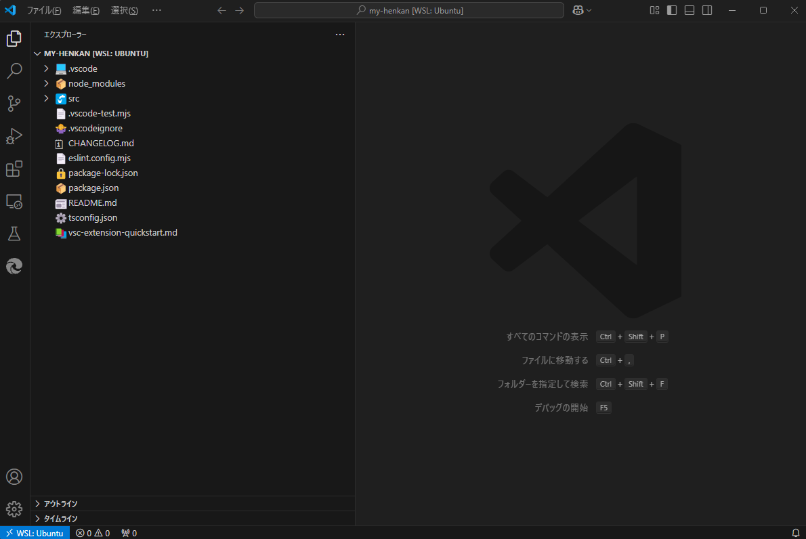
Task: Click the notifications bell in status bar
Action: point(795,533)
